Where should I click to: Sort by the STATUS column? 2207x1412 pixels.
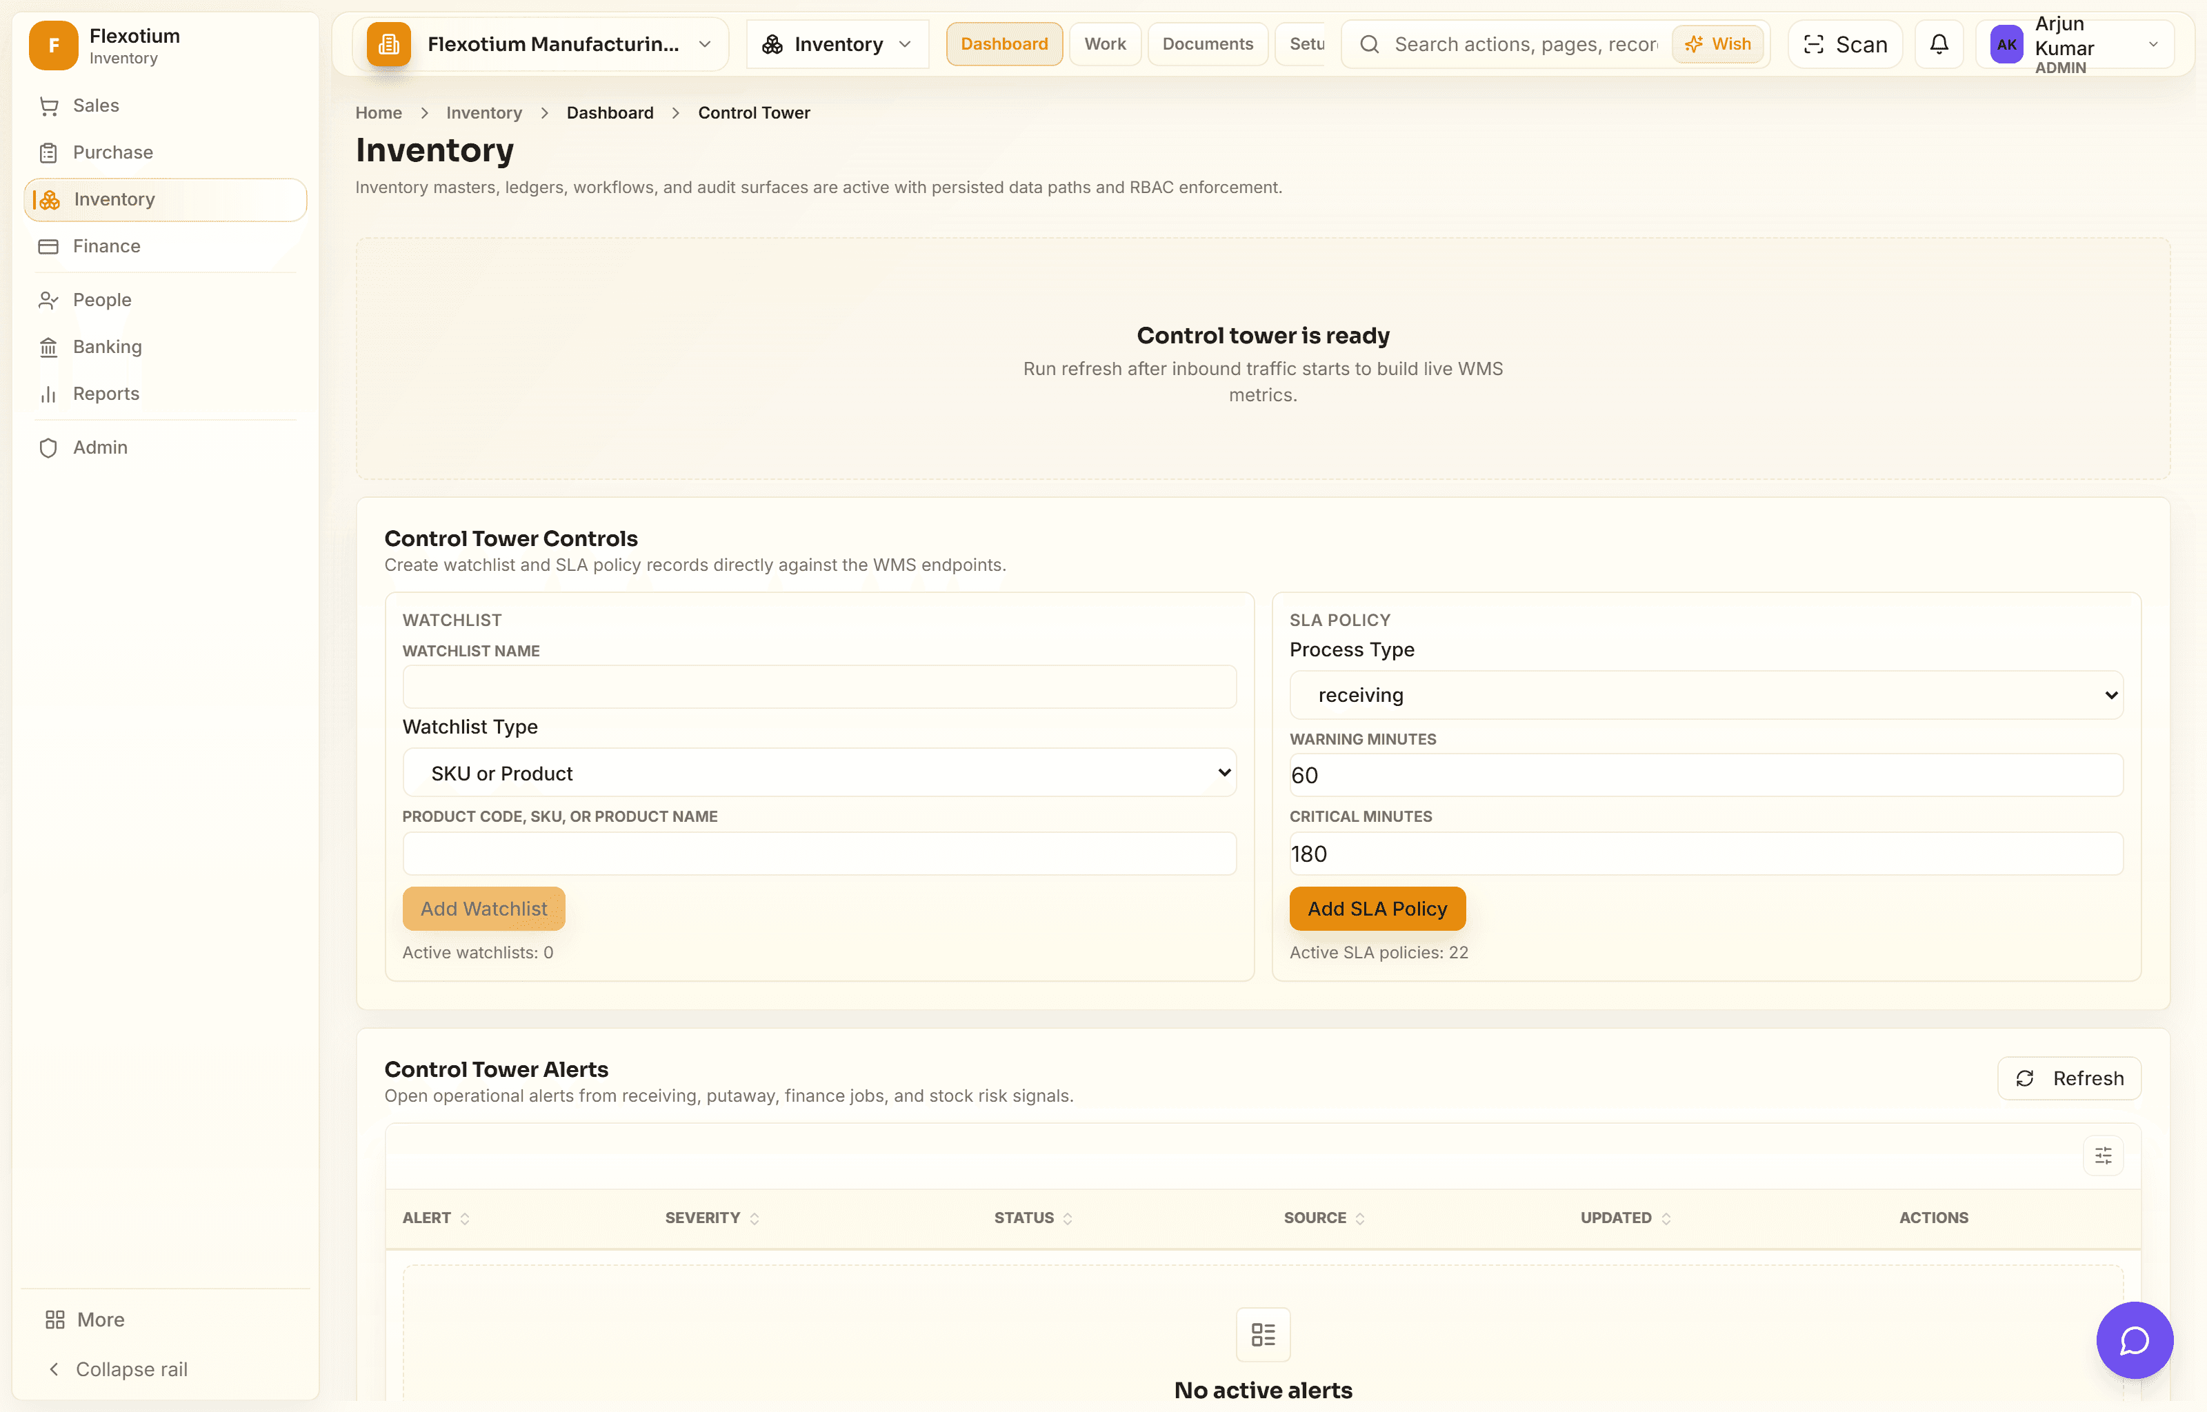tap(1033, 1218)
